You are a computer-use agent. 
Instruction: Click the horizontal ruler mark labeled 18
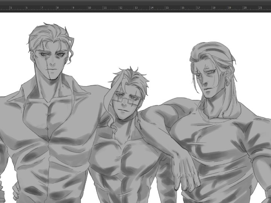(214, 8)
